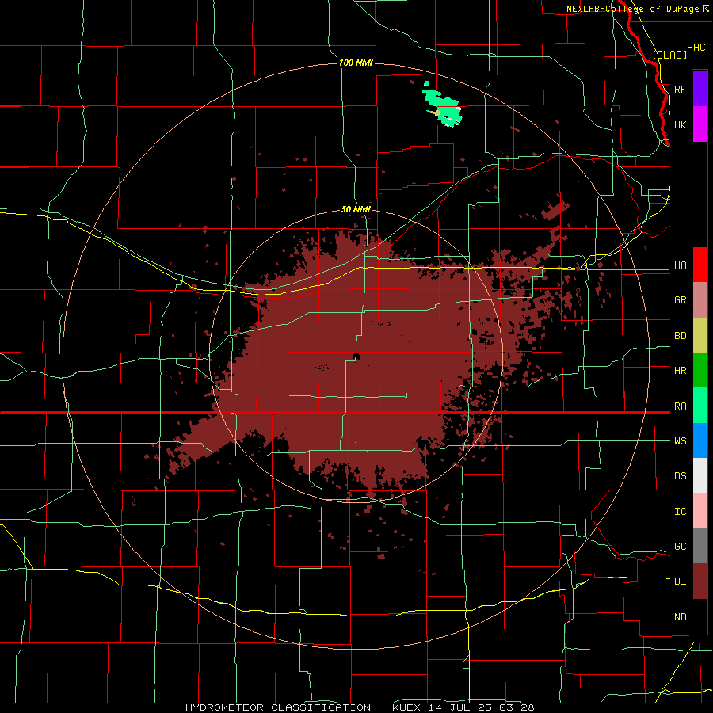Click the HA legend label
713x713 pixels.
(x=680, y=265)
